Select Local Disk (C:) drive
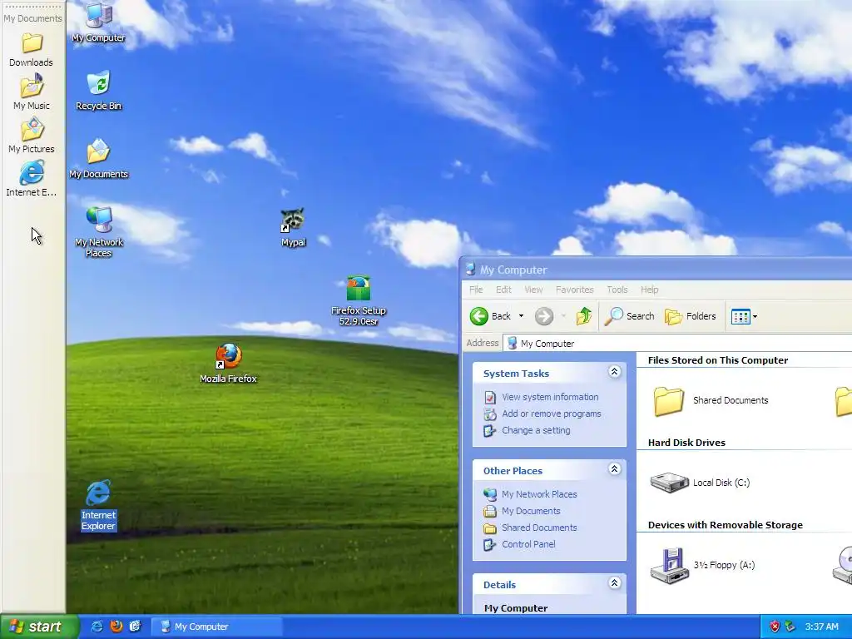 pos(701,483)
